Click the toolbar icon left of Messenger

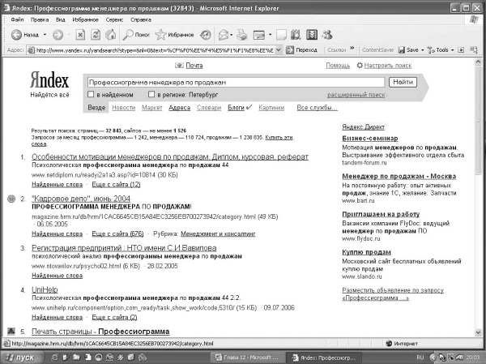[312, 35]
